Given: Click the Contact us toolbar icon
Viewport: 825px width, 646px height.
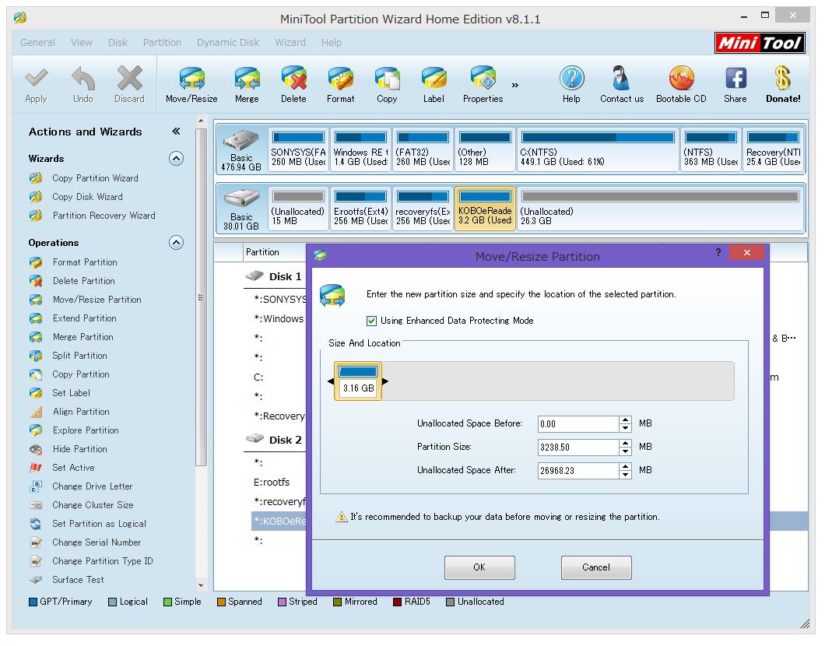Looking at the screenshot, I should [622, 83].
